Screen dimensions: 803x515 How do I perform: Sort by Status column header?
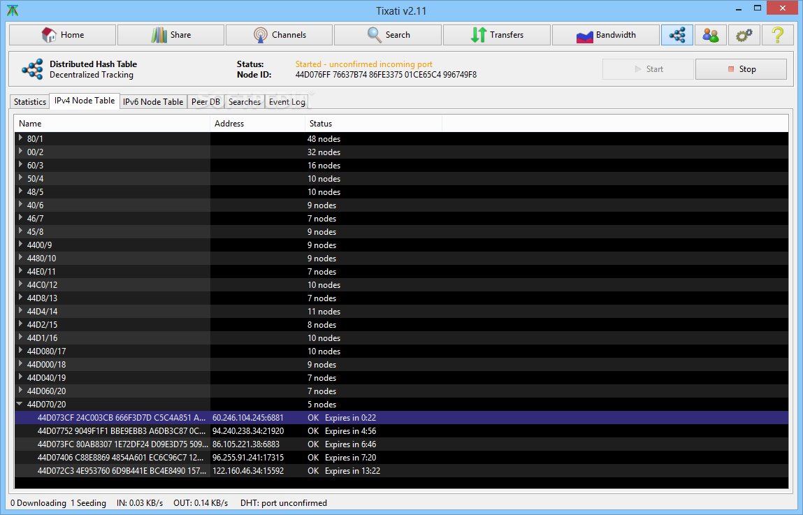click(x=373, y=124)
